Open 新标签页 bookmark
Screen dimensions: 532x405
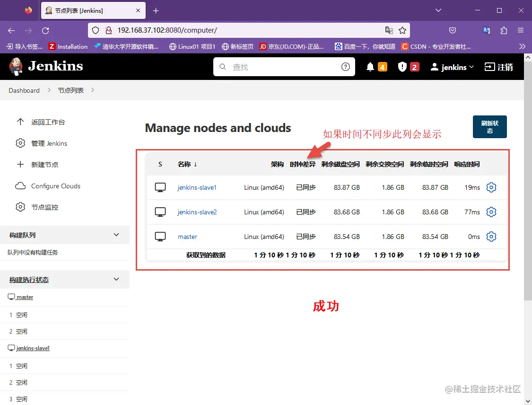click(x=237, y=46)
